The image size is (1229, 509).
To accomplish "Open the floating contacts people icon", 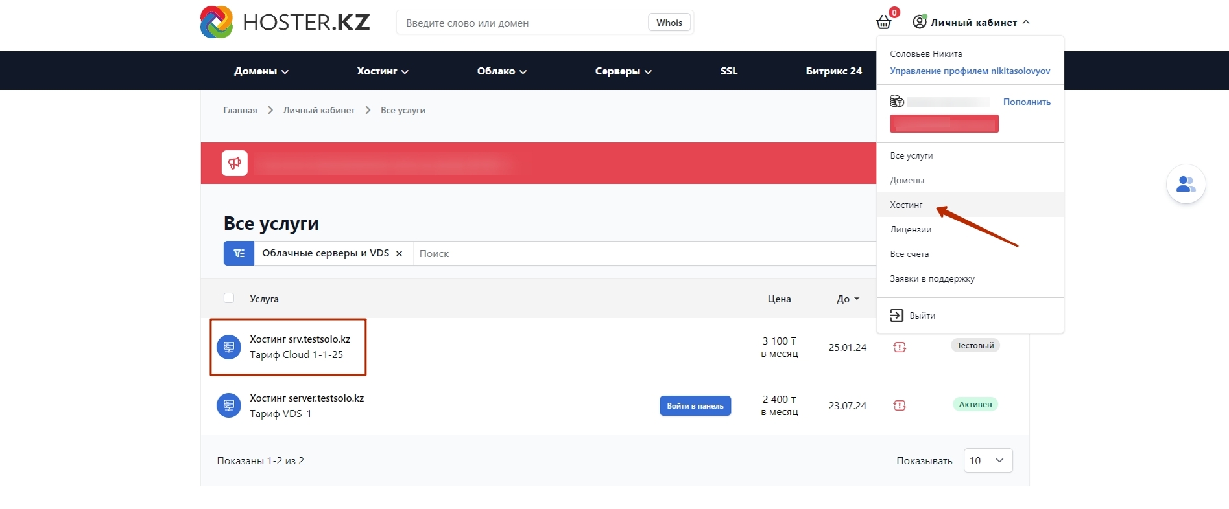I will point(1186,185).
